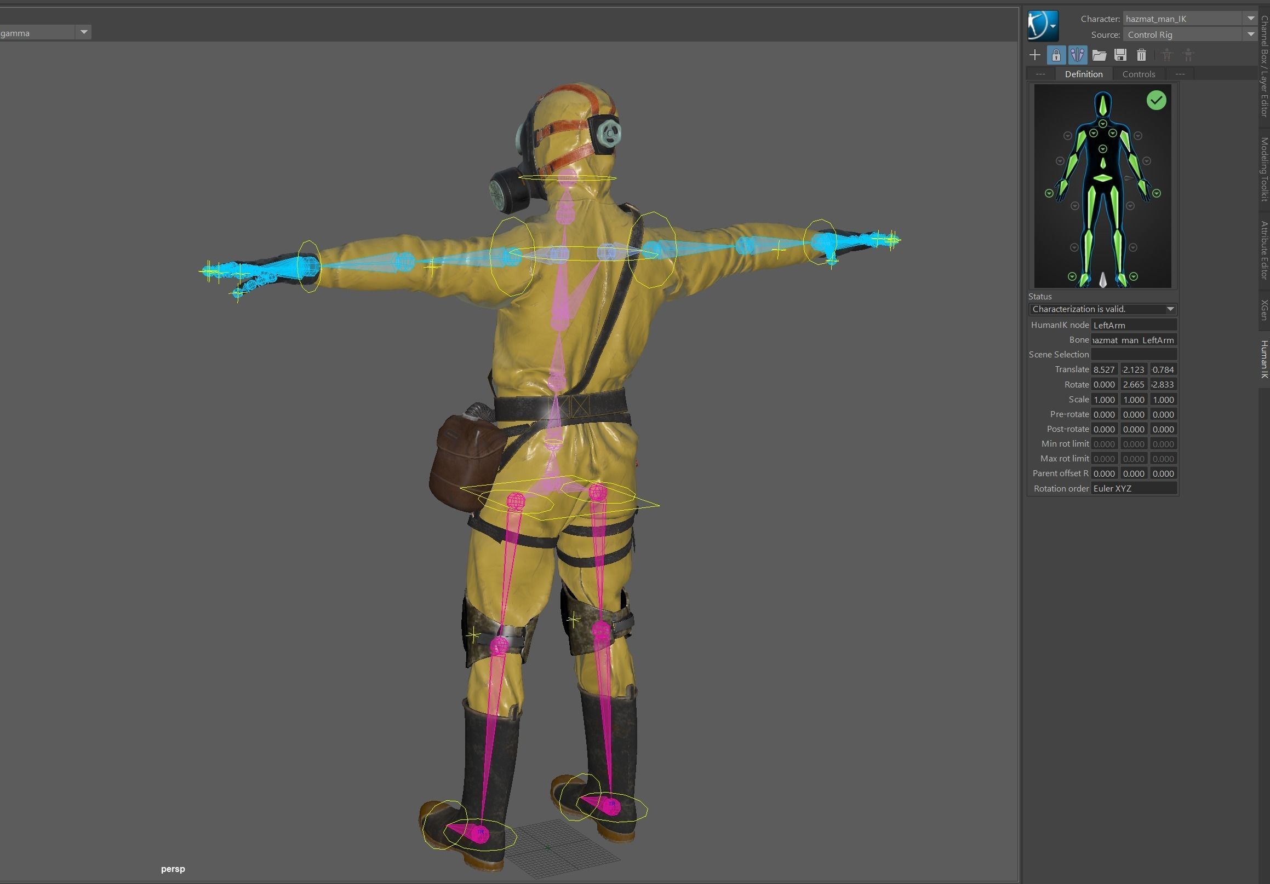Toggle the characterization lock
This screenshot has width=1270, height=884.
pos(1056,55)
